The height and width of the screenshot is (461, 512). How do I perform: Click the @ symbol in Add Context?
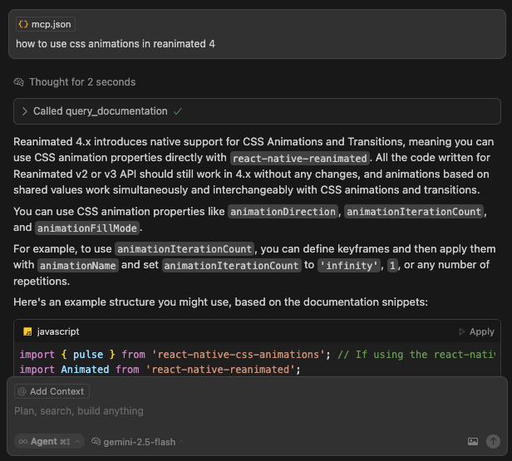[22, 391]
